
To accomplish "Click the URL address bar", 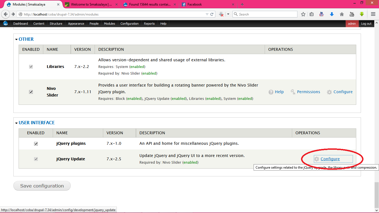I will coord(114,14).
